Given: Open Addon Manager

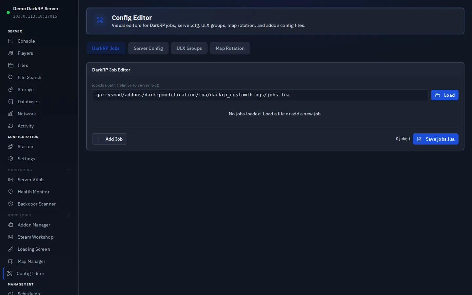Looking at the screenshot, I should pyautogui.click(x=39, y=225).
